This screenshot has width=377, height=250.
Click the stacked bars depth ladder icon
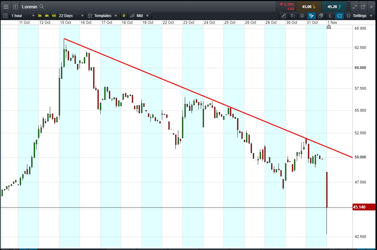[x=349, y=6]
